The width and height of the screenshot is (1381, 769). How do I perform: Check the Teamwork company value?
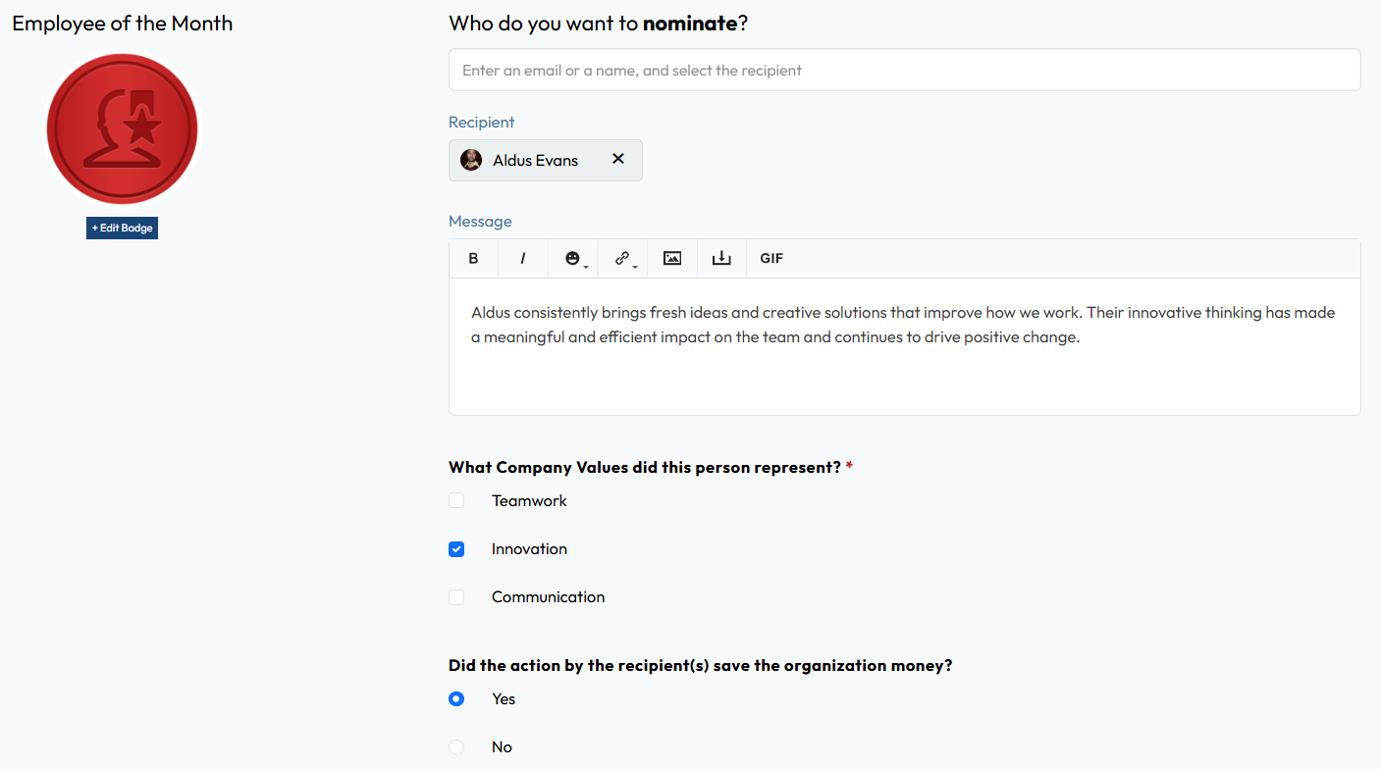456,500
